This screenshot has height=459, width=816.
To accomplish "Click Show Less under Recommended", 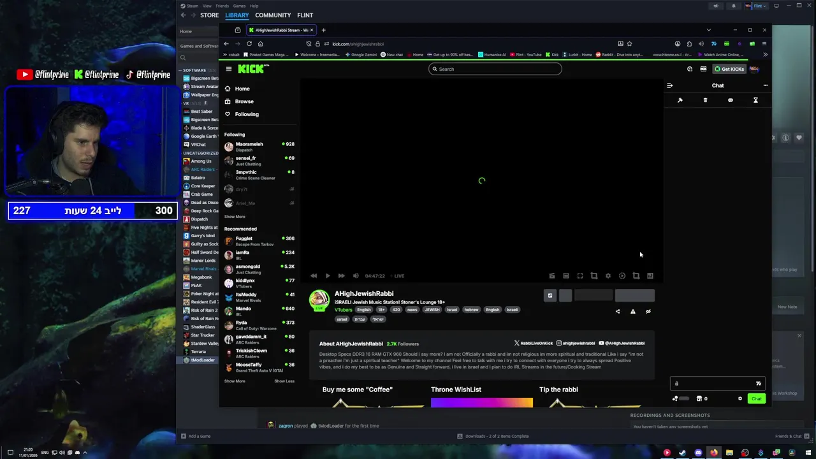I will pyautogui.click(x=284, y=381).
